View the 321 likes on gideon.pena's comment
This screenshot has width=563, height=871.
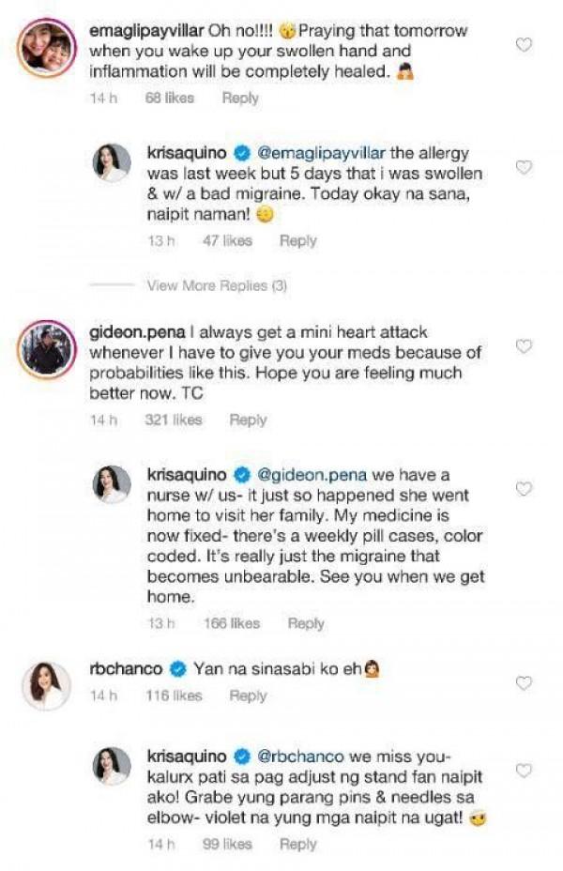[x=173, y=420]
